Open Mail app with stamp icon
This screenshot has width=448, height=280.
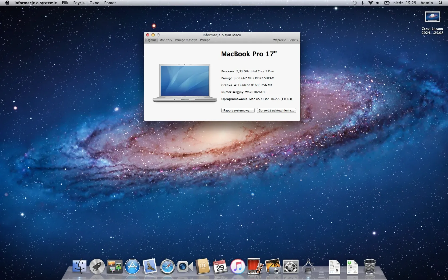pyautogui.click(x=150, y=266)
